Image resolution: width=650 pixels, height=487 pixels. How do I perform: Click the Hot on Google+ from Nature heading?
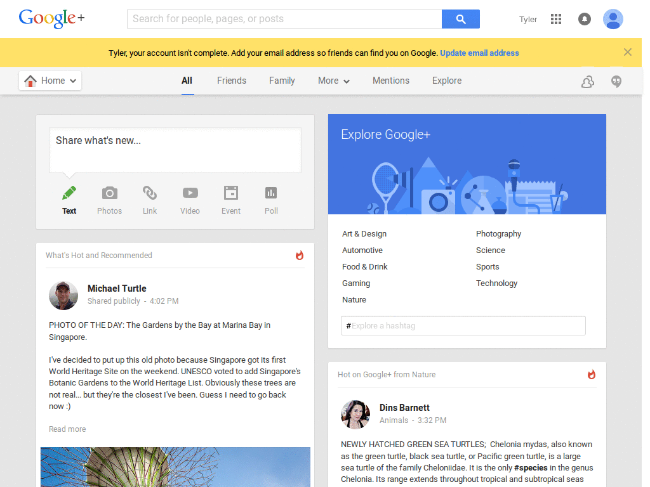point(387,374)
